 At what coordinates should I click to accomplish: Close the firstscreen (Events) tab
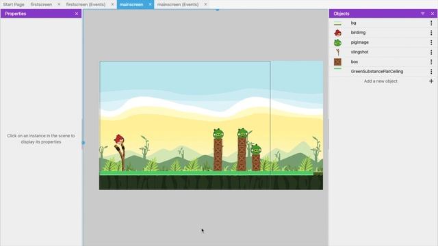112,5
